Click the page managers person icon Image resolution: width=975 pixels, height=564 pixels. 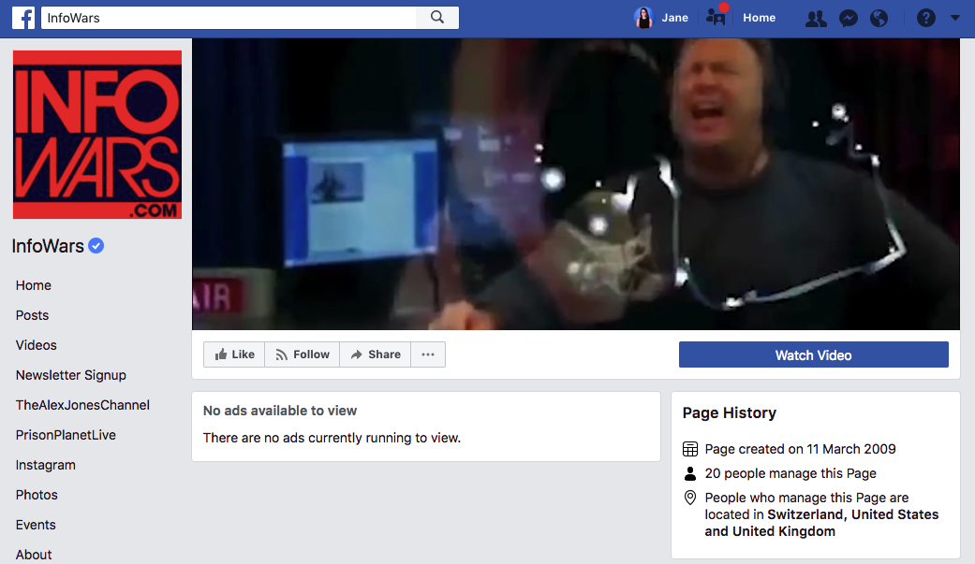coord(690,473)
